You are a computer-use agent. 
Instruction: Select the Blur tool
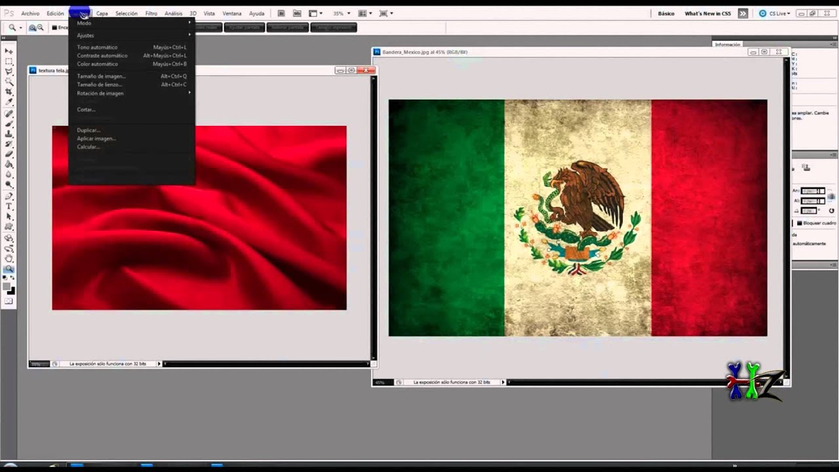pyautogui.click(x=9, y=174)
